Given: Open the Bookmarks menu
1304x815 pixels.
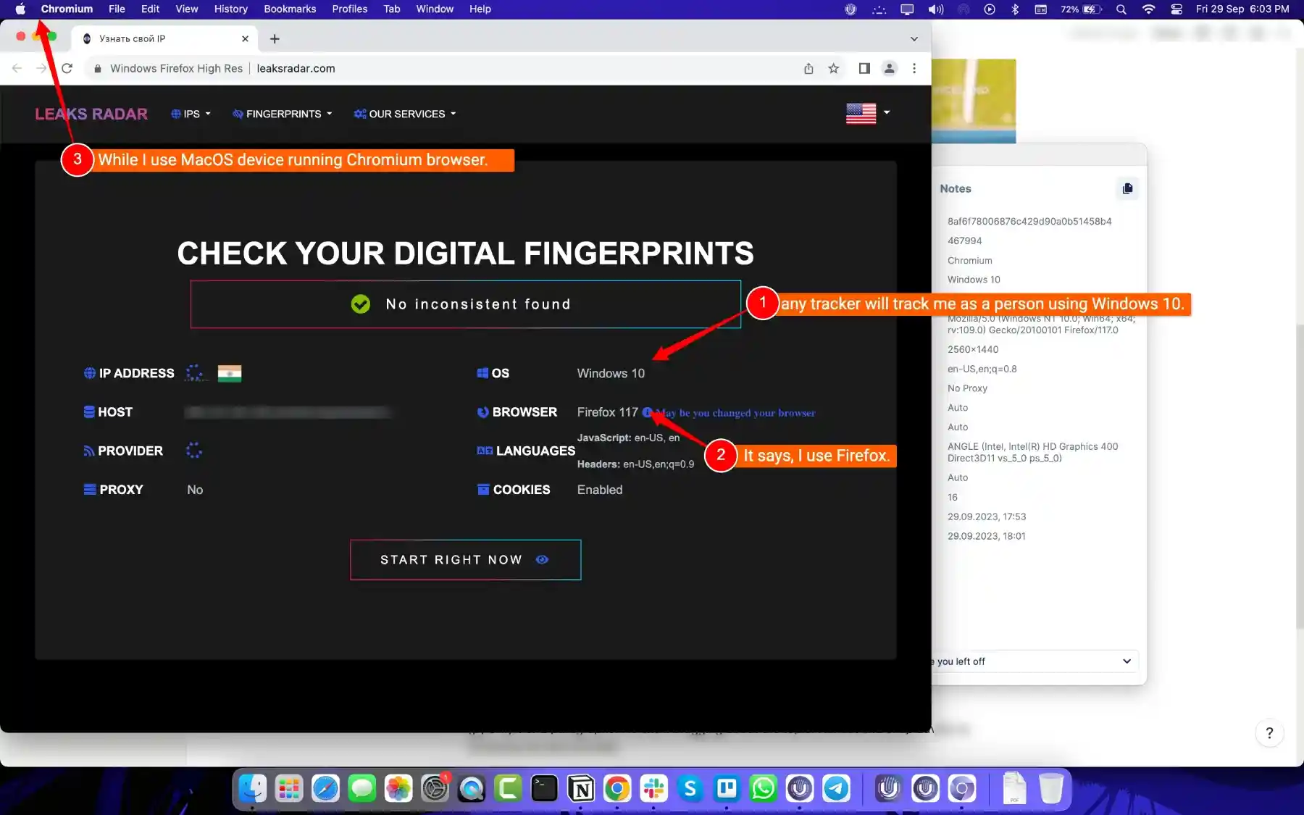Looking at the screenshot, I should (x=290, y=9).
